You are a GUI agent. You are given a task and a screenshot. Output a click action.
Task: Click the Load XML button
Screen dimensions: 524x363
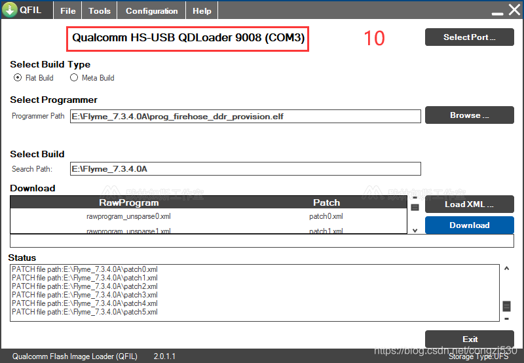tap(469, 204)
